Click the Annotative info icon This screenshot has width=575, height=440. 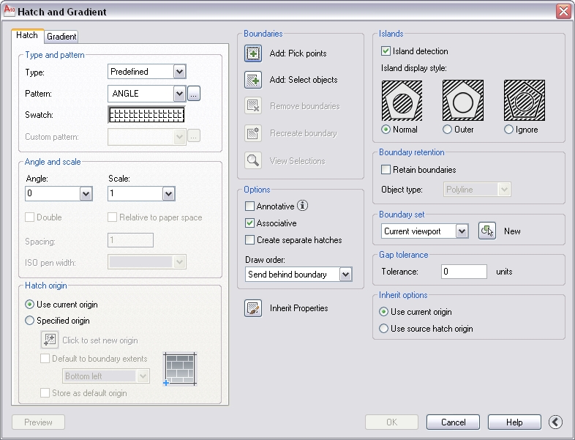(x=303, y=206)
